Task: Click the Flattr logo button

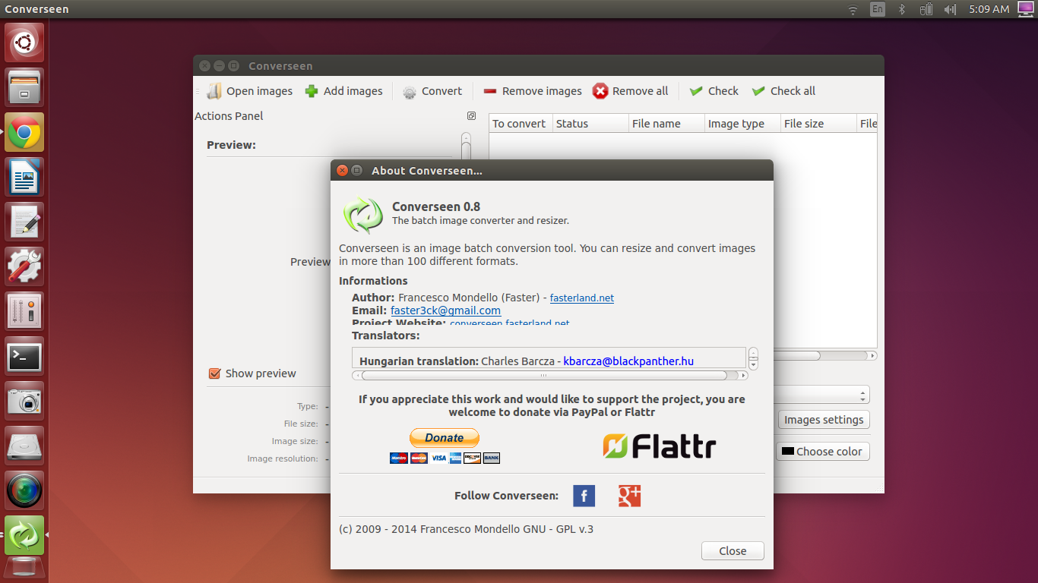Action: coord(659,446)
